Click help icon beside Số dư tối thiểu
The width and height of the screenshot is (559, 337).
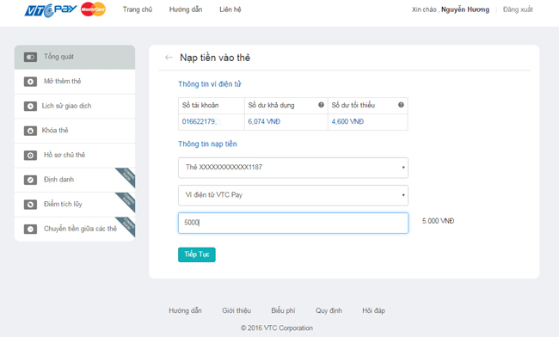tap(401, 105)
